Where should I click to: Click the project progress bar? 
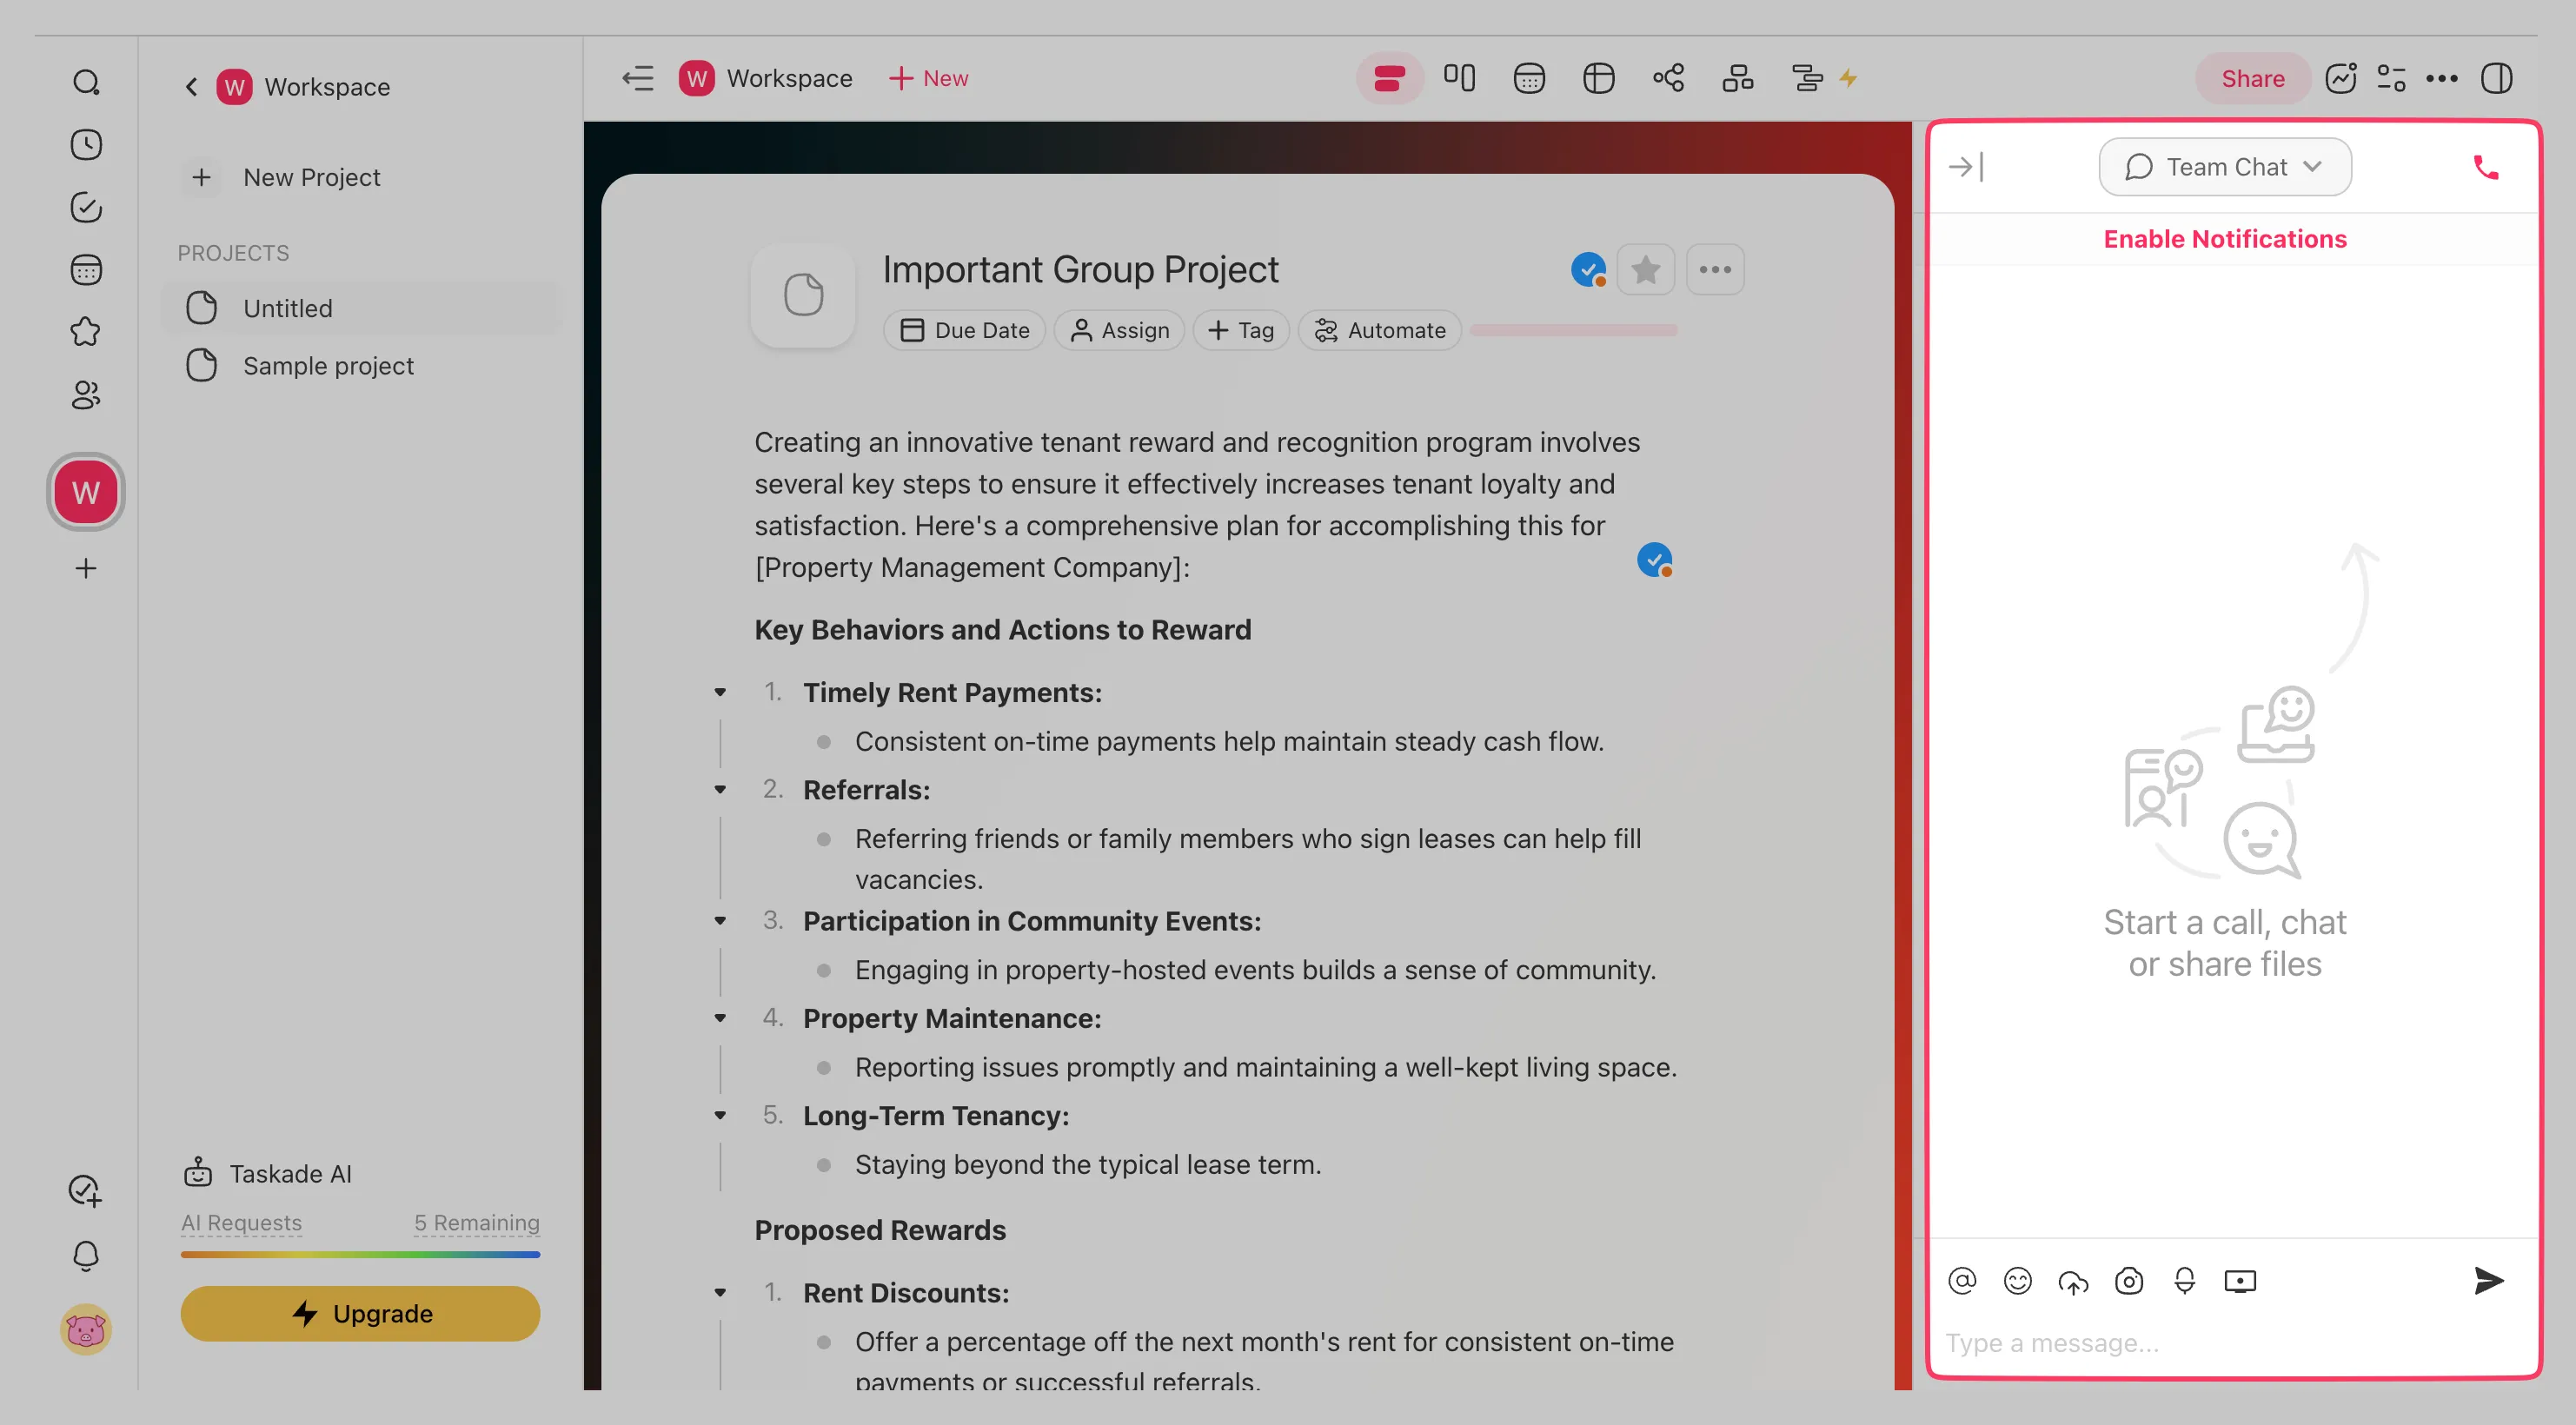(1574, 330)
